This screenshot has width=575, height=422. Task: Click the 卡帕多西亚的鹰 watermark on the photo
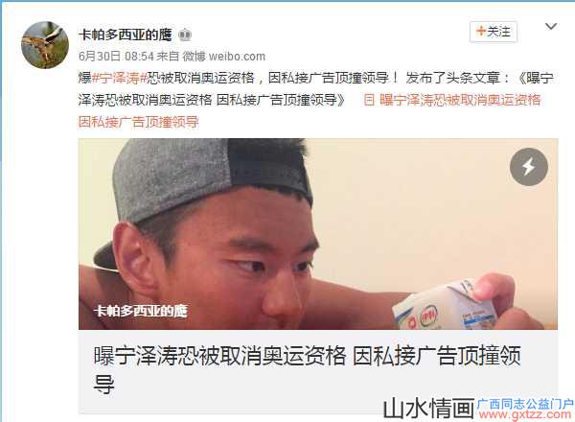tap(140, 311)
